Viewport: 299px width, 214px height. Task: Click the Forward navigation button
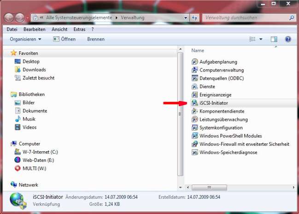pos(20,18)
